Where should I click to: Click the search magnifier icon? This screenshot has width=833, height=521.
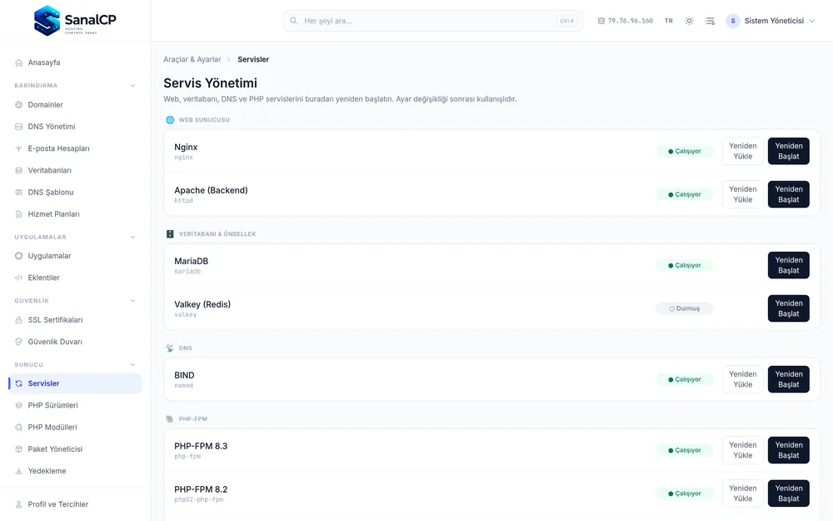click(293, 21)
